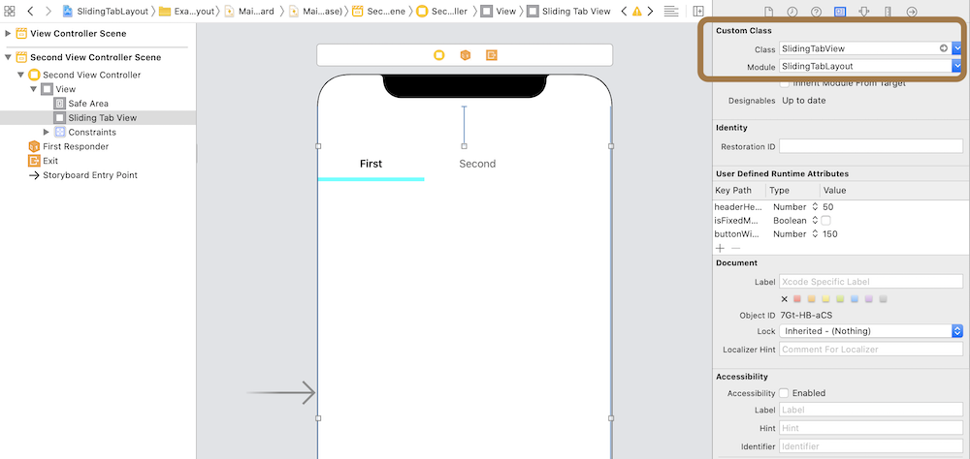Change isFixedM... Boolean type stepper
Screen dimensions: 970x459
[815, 221]
